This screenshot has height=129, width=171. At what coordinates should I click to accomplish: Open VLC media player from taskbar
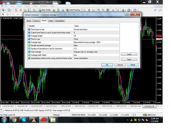coord(34,120)
